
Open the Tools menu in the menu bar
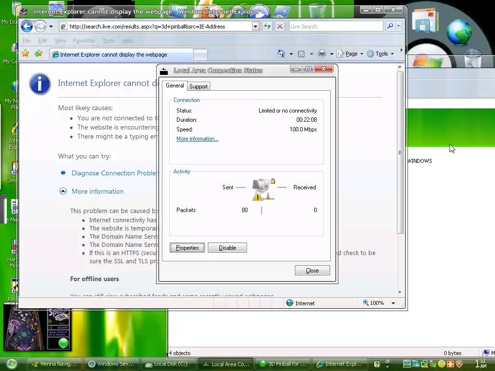(109, 41)
